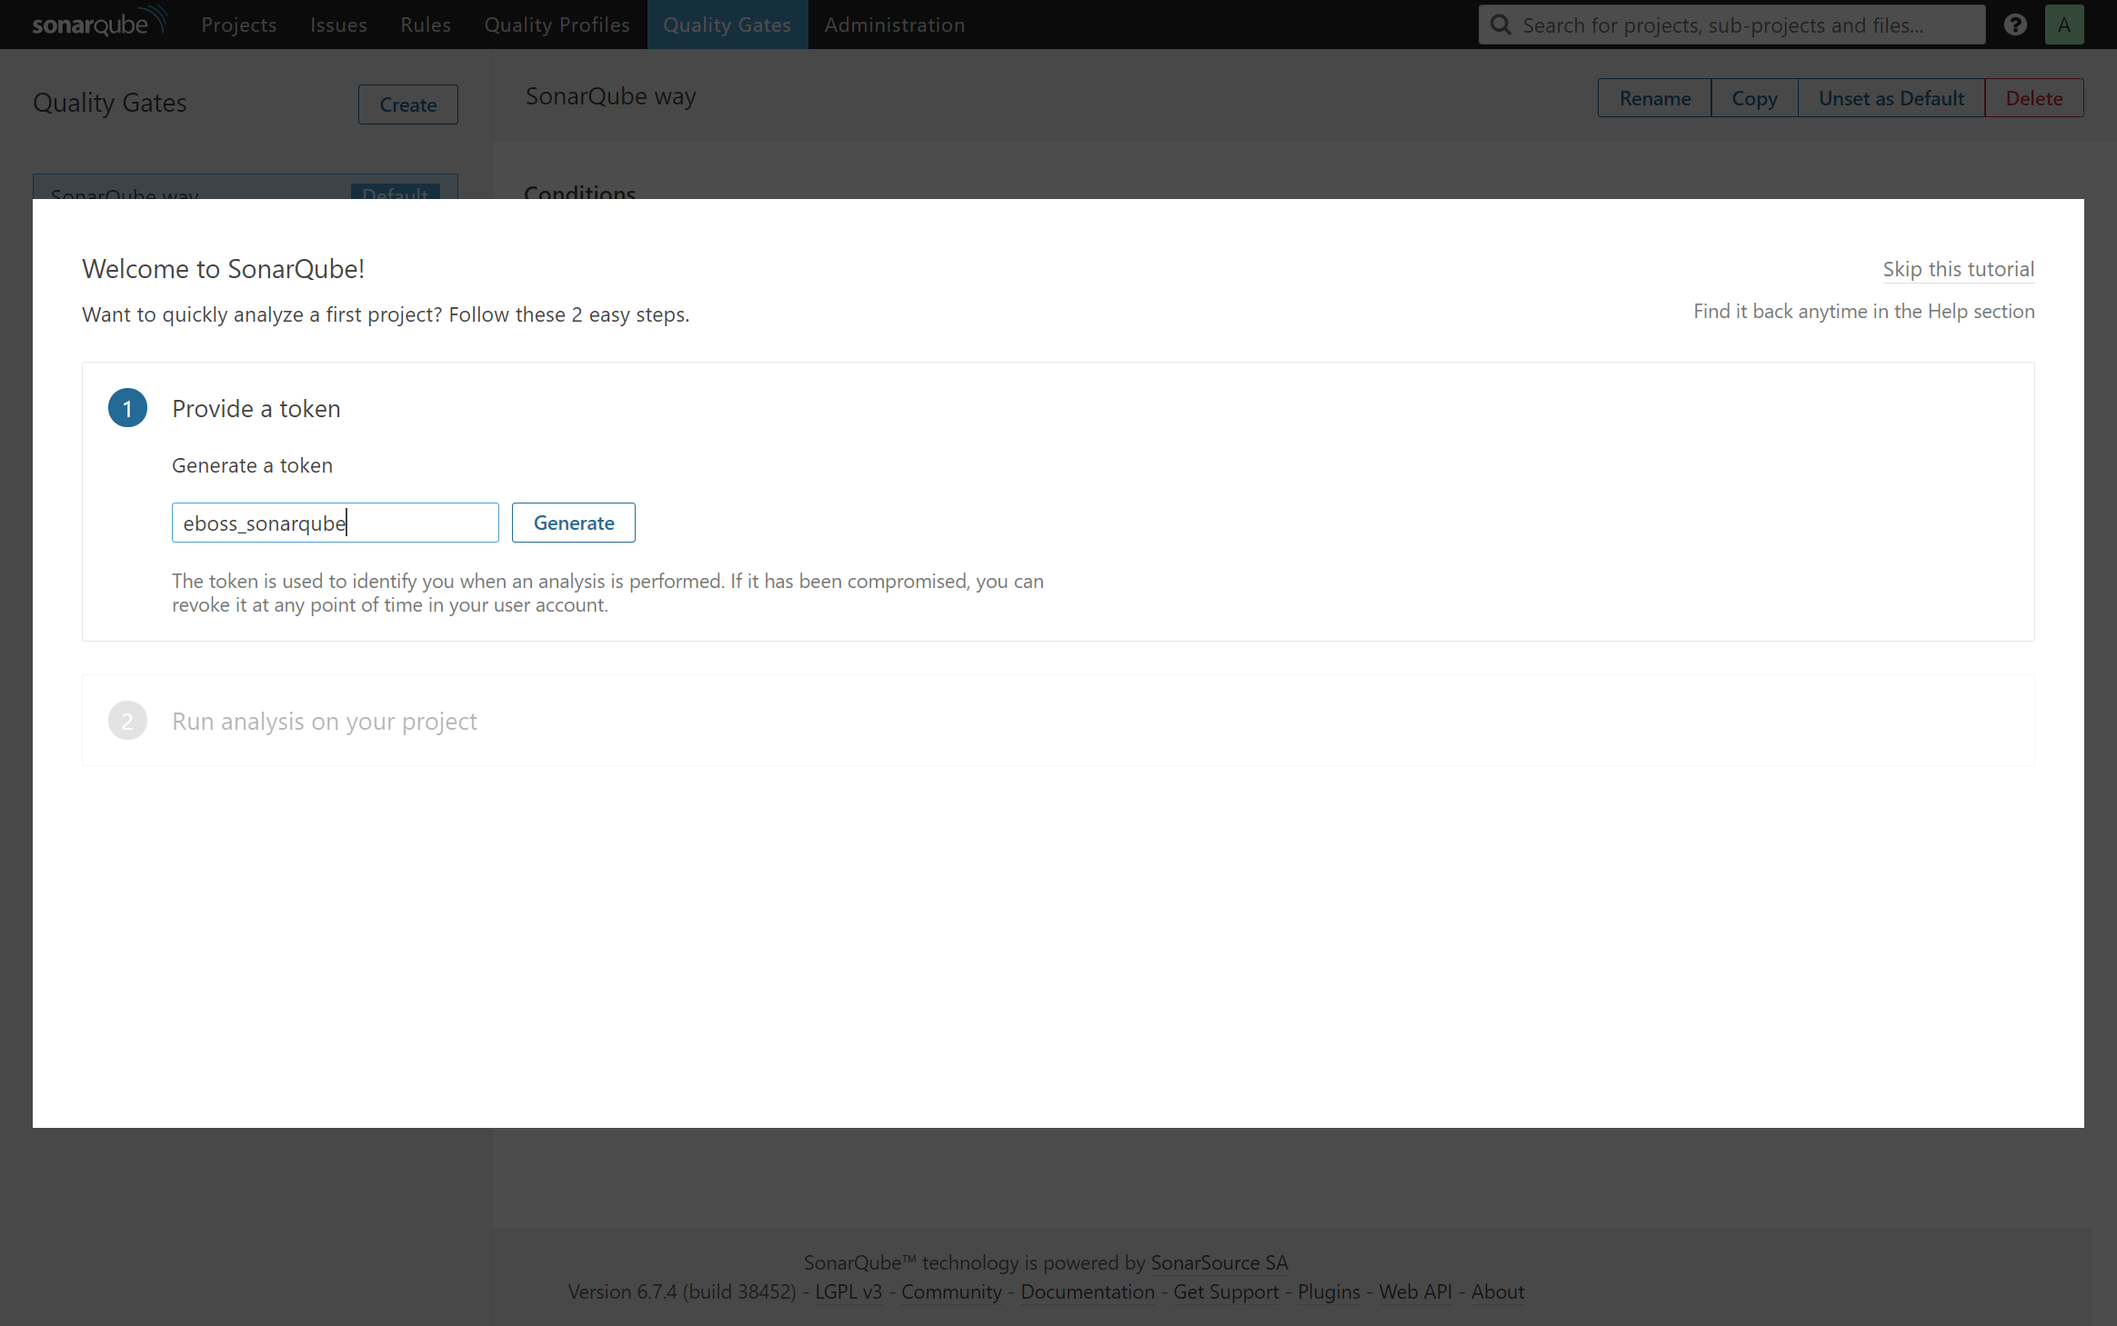Viewport: 2117px width, 1326px height.
Task: Open the Issues menu
Action: tap(338, 25)
